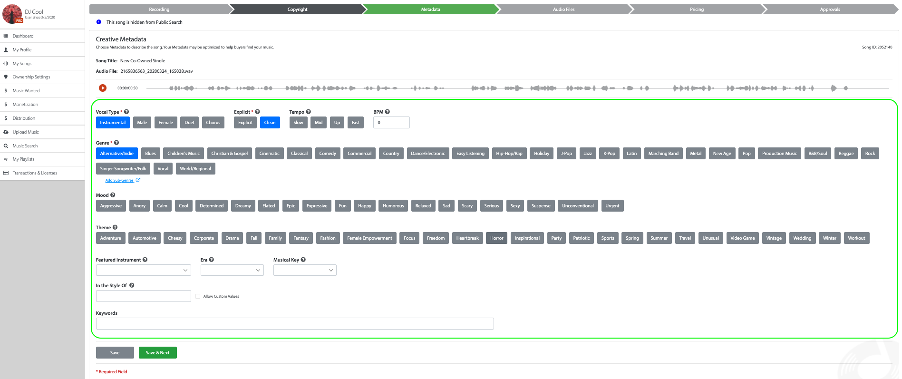
Task: Choose the Alternative/Indie genre button
Action: [117, 154]
